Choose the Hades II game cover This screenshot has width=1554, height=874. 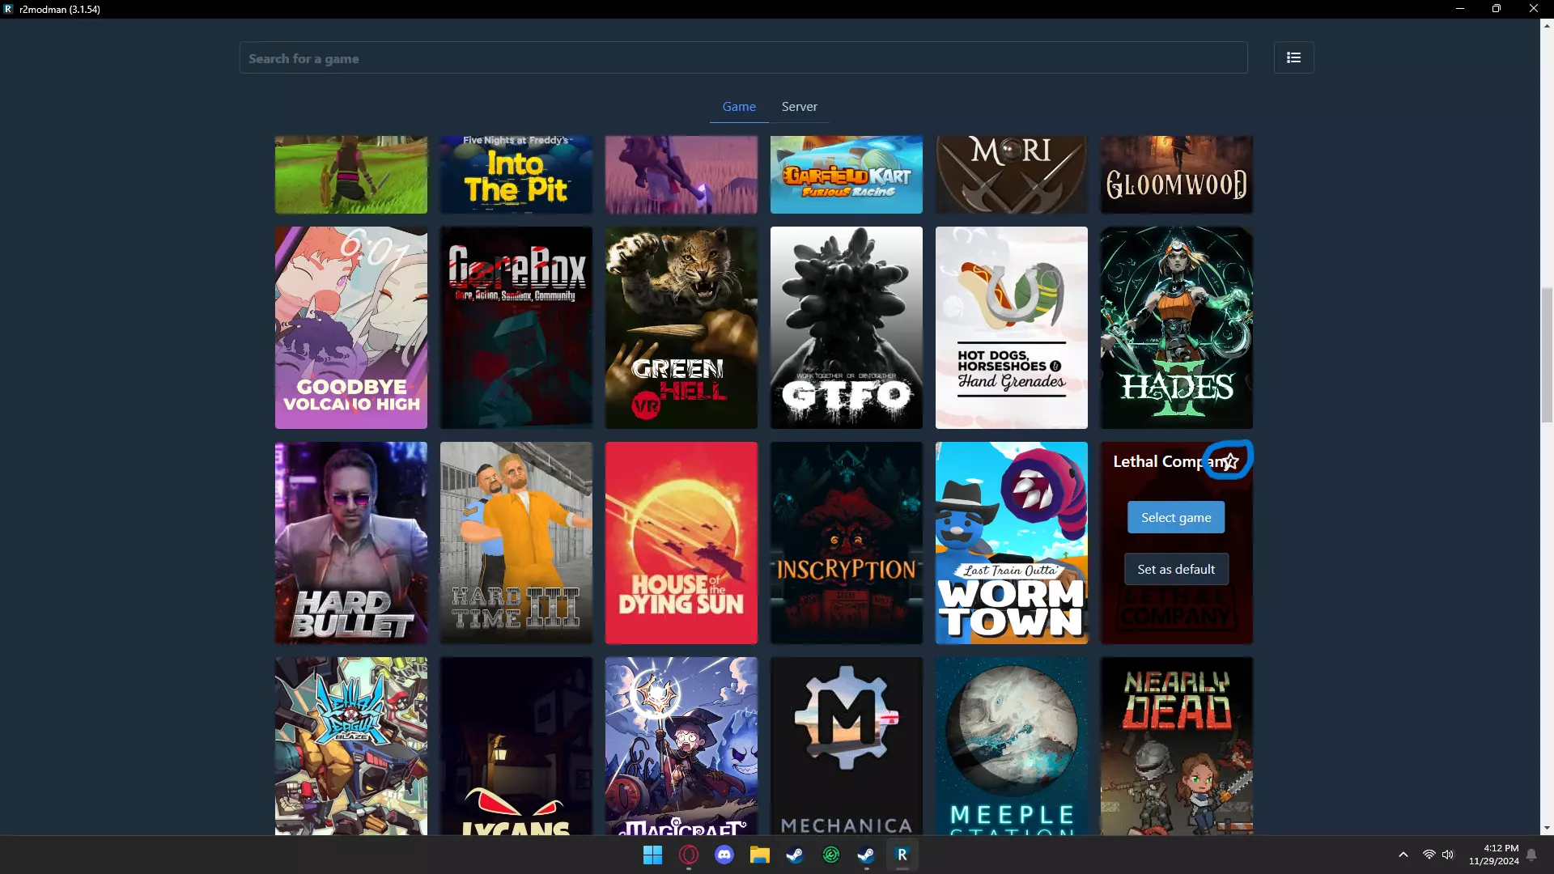click(x=1175, y=328)
